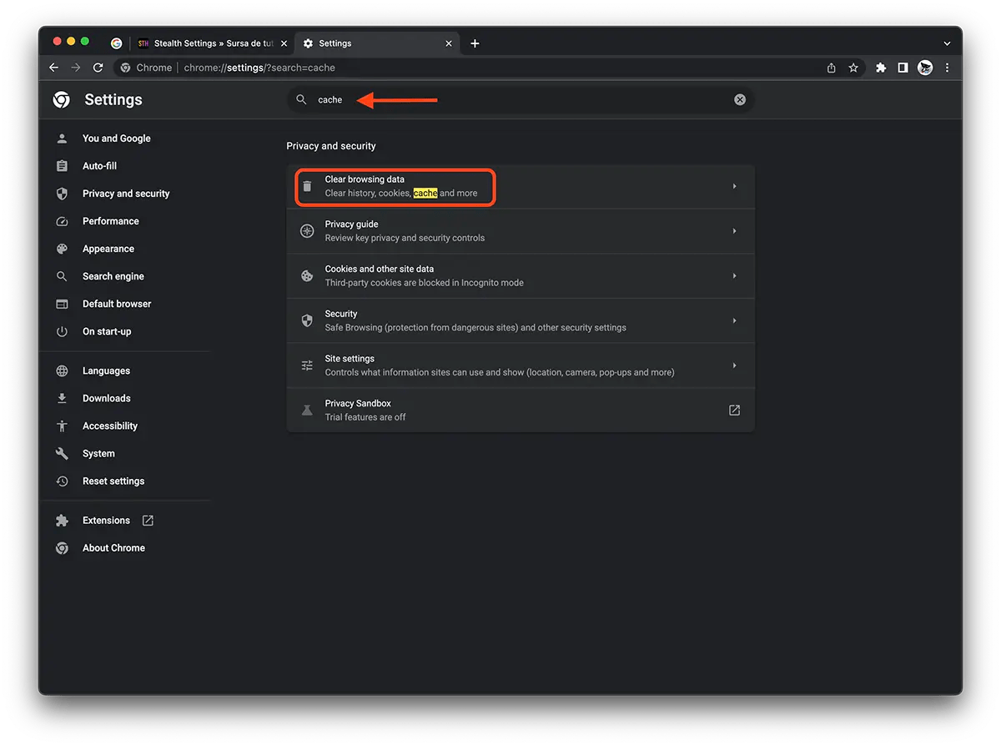Viewport: 1001px width, 746px height.
Task: Click the trash icon next to Clear browsing data
Action: click(x=306, y=186)
